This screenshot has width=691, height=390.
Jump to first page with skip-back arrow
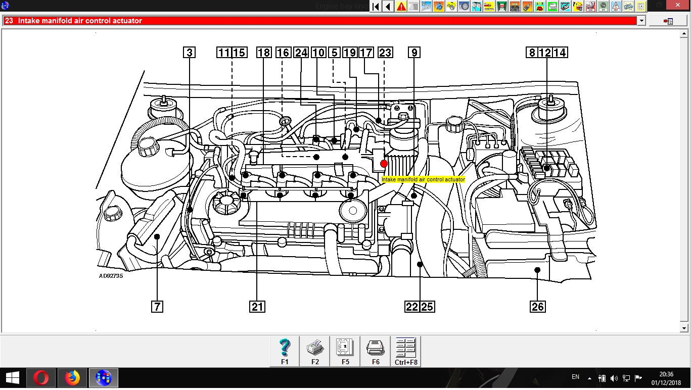point(376,7)
